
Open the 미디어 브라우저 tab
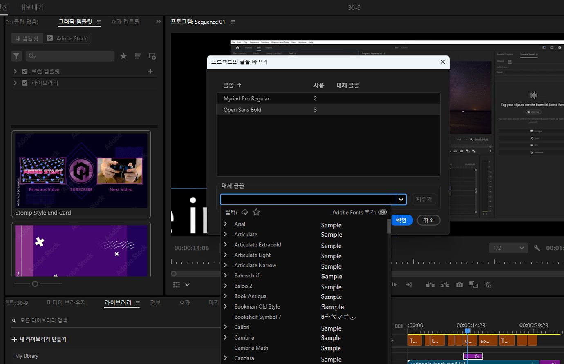coord(66,303)
